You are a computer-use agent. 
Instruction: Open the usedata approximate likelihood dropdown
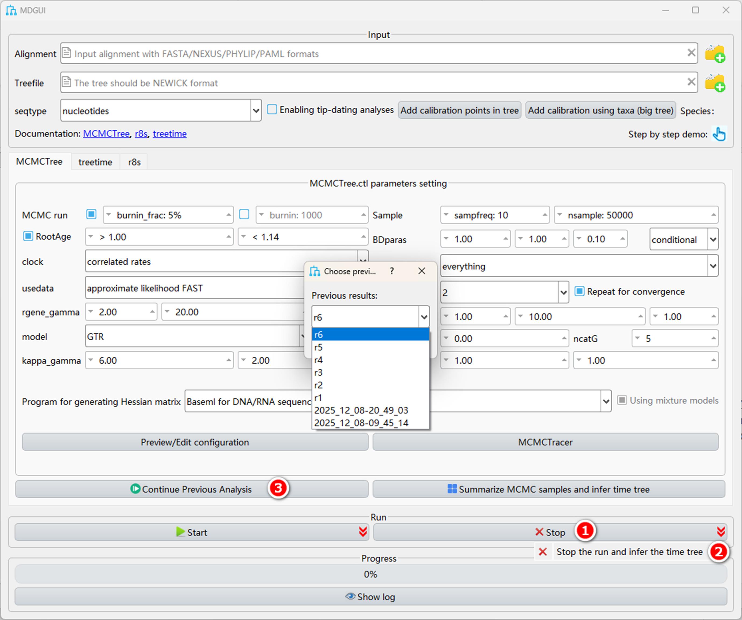point(194,288)
